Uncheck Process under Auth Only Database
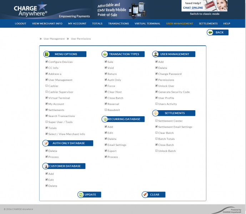Image resolution: width=246 pixels, height=214 pixels. 47,157
